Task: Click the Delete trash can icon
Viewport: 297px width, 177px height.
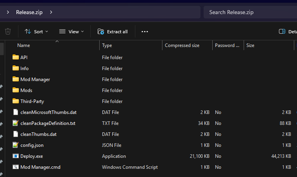Action: pos(8,31)
